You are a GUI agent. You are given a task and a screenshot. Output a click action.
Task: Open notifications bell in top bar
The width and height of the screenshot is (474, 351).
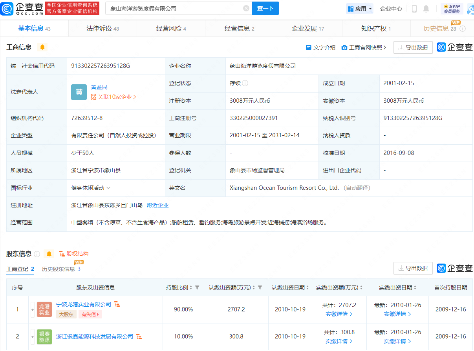(x=426, y=9)
